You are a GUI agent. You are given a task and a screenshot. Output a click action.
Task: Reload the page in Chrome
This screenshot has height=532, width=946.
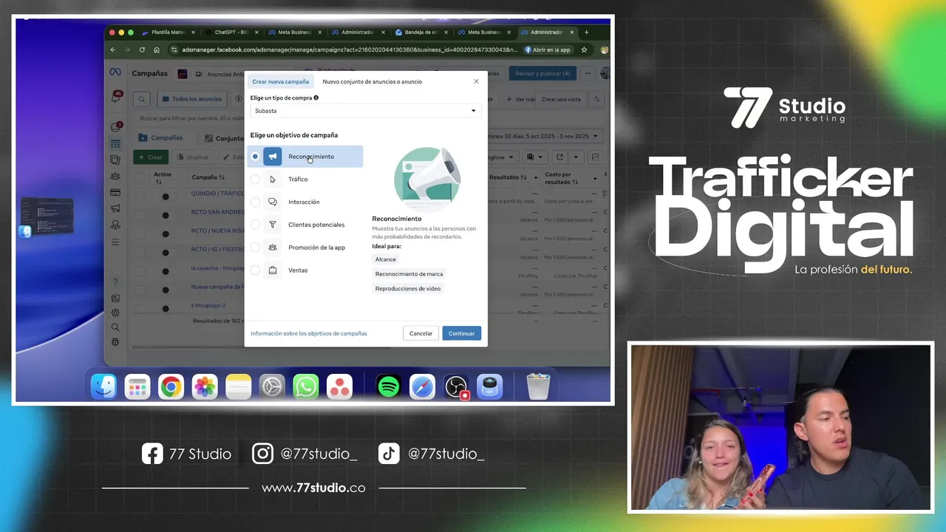(x=142, y=50)
